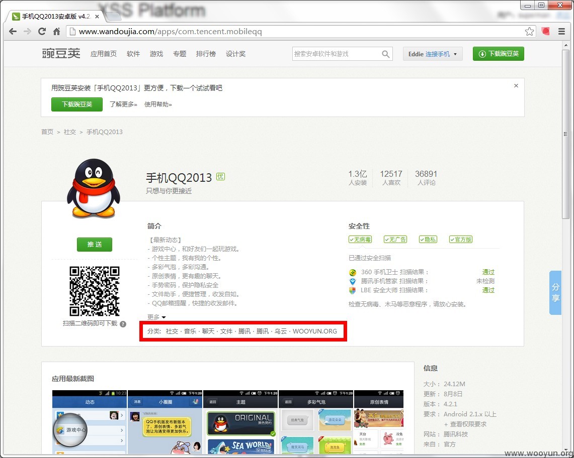Open the Eddie 连接手机 dropdown
The width and height of the screenshot is (574, 458).
[x=433, y=54]
